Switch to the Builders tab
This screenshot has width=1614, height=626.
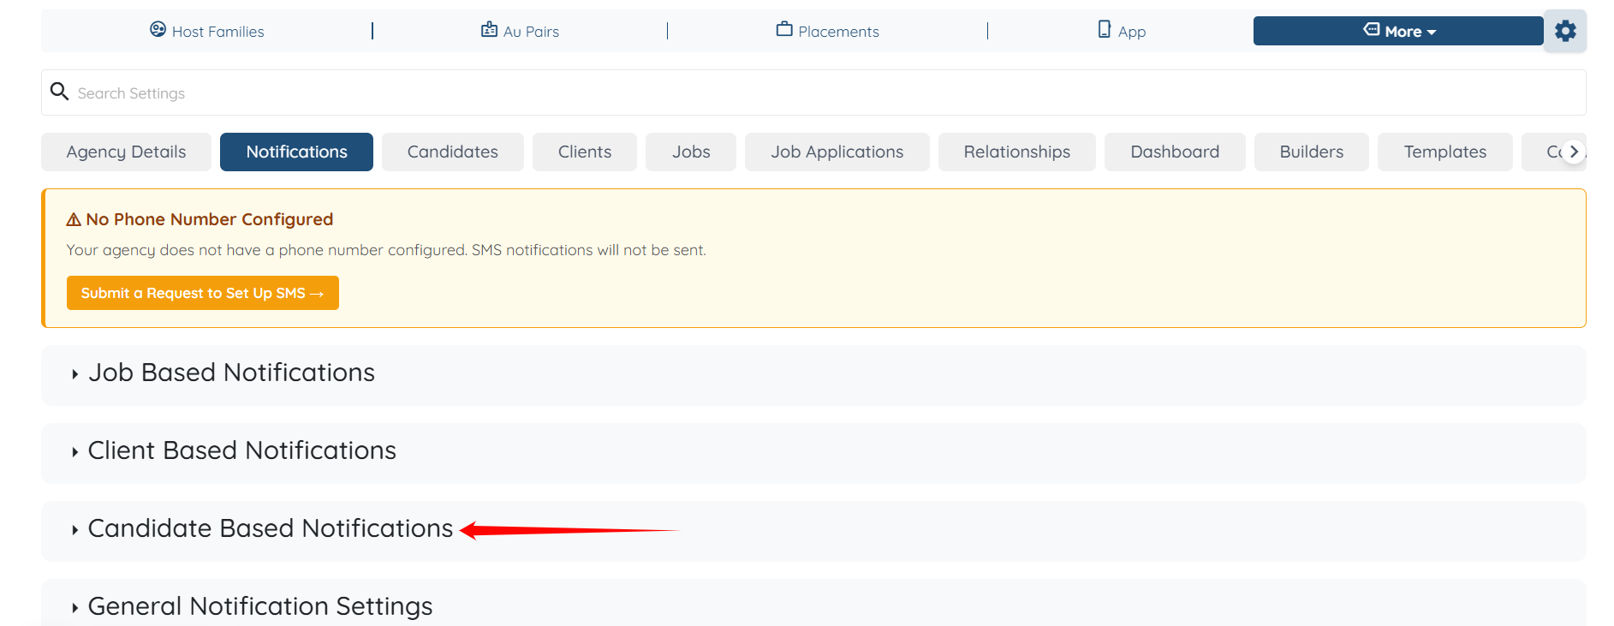point(1312,152)
